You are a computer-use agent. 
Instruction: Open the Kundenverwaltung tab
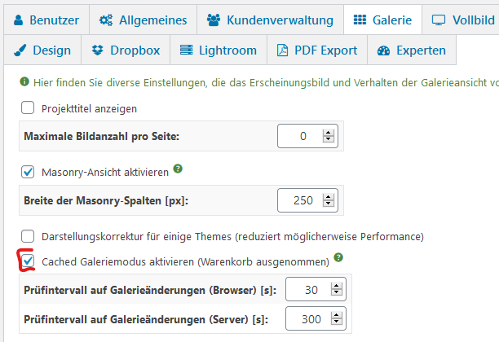click(x=270, y=20)
